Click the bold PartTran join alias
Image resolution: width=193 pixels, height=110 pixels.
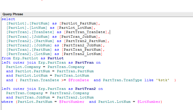(84, 62)
